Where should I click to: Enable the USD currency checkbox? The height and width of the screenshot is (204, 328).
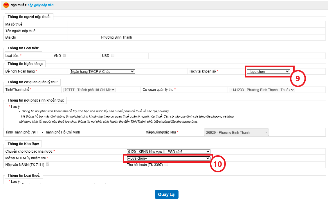tap(113, 55)
